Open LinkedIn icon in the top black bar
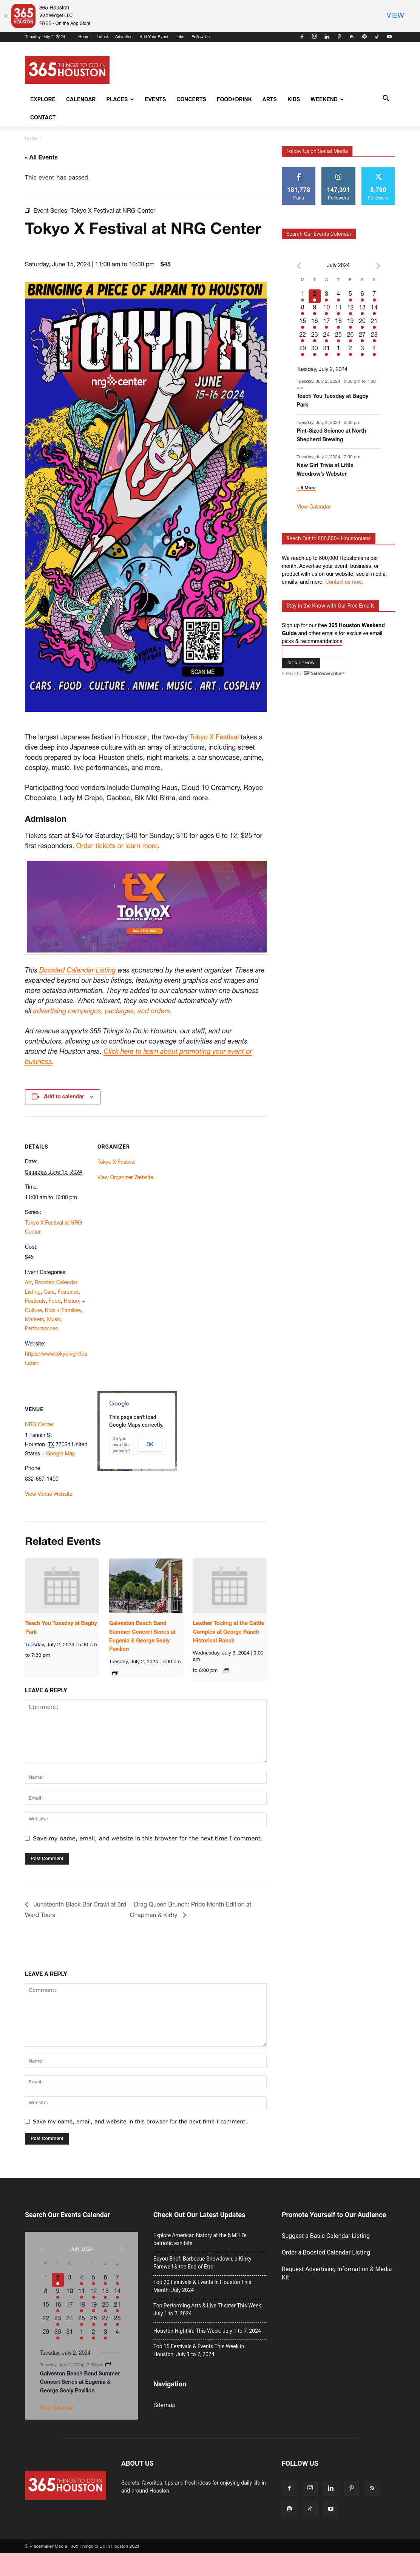 [x=327, y=37]
